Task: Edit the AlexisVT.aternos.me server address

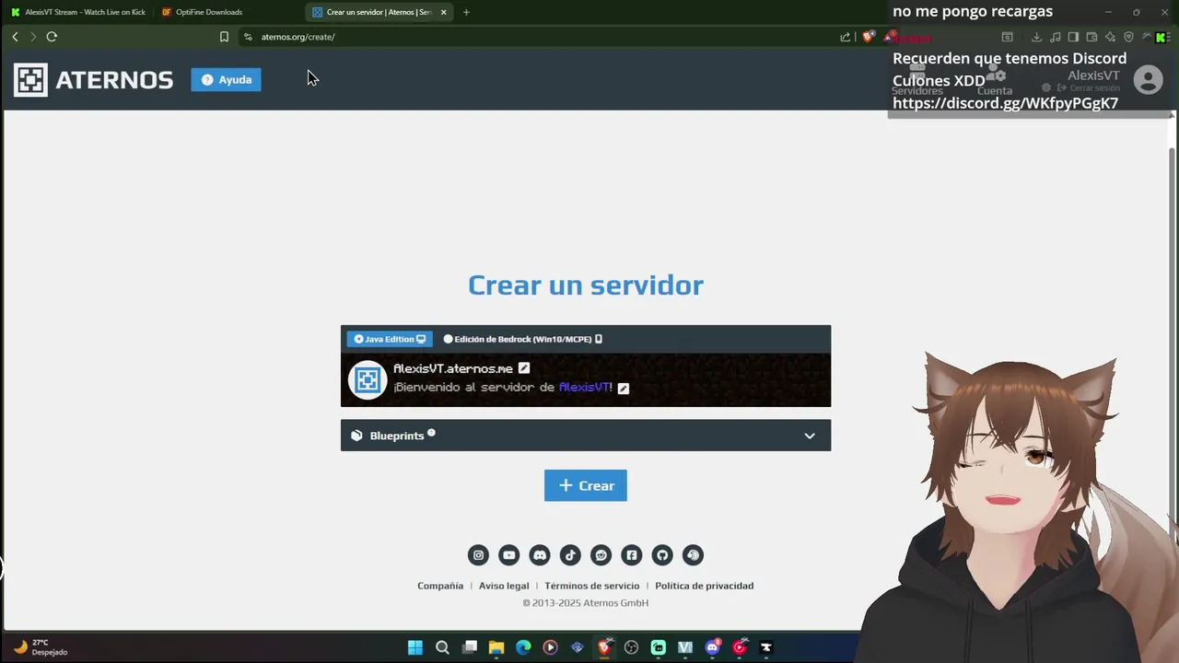Action: (523, 368)
